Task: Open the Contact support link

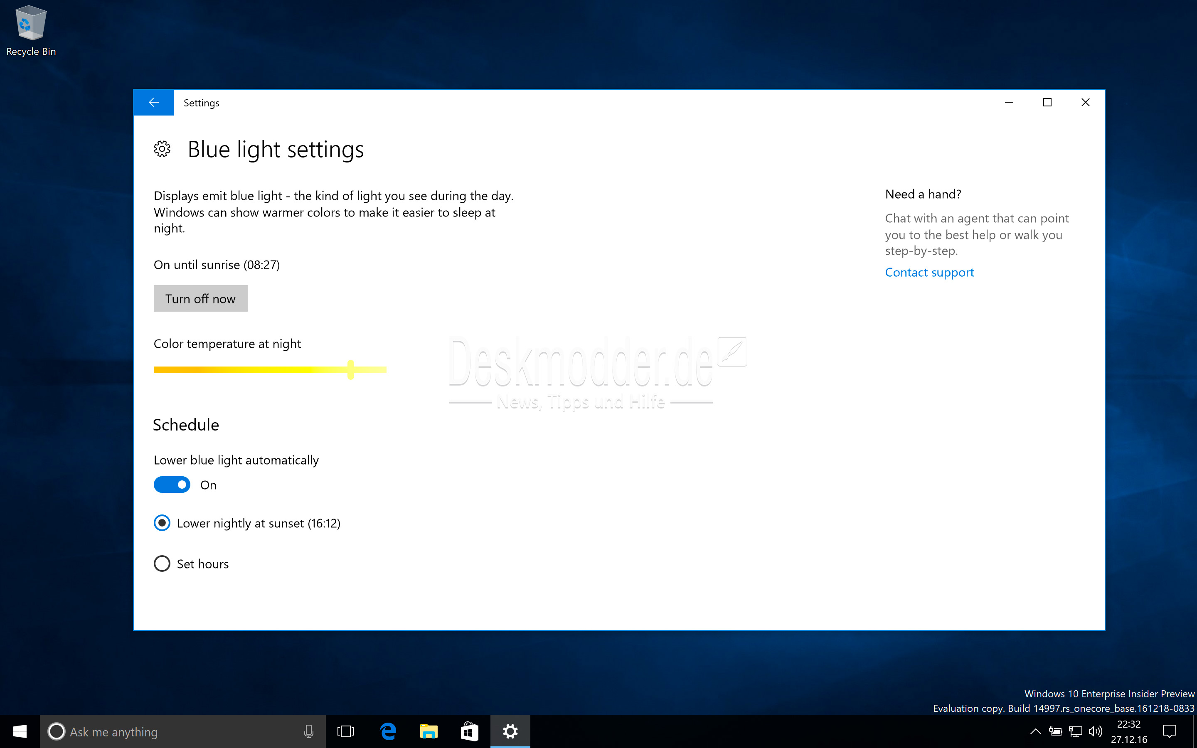Action: pyautogui.click(x=929, y=272)
